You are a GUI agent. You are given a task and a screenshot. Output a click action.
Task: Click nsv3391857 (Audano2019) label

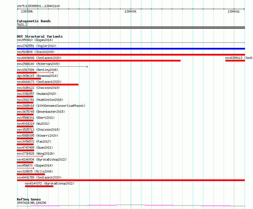click(37, 94)
